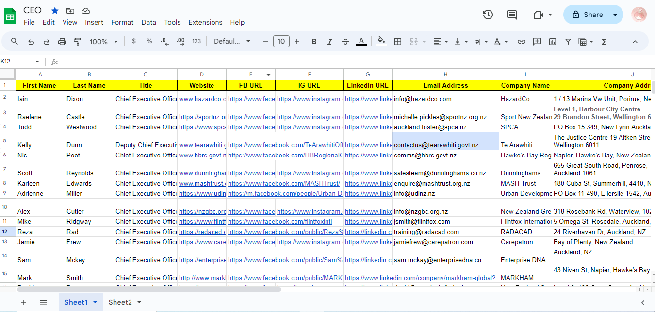This screenshot has height=312, width=655.
Task: Toggle strikethrough formatting
Action: point(345,42)
